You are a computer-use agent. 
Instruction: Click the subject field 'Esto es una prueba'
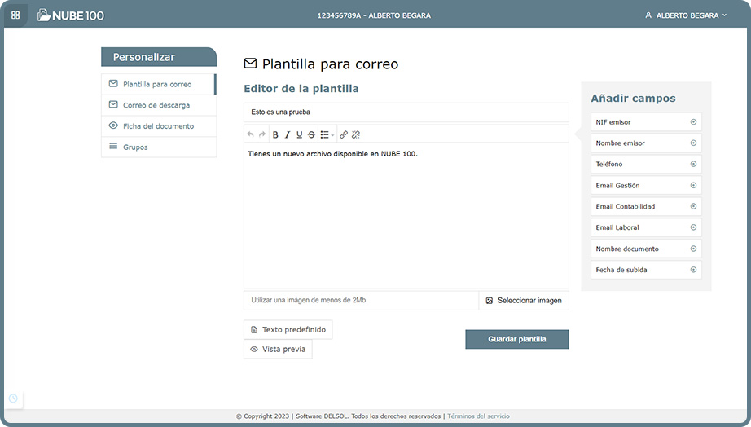(406, 112)
